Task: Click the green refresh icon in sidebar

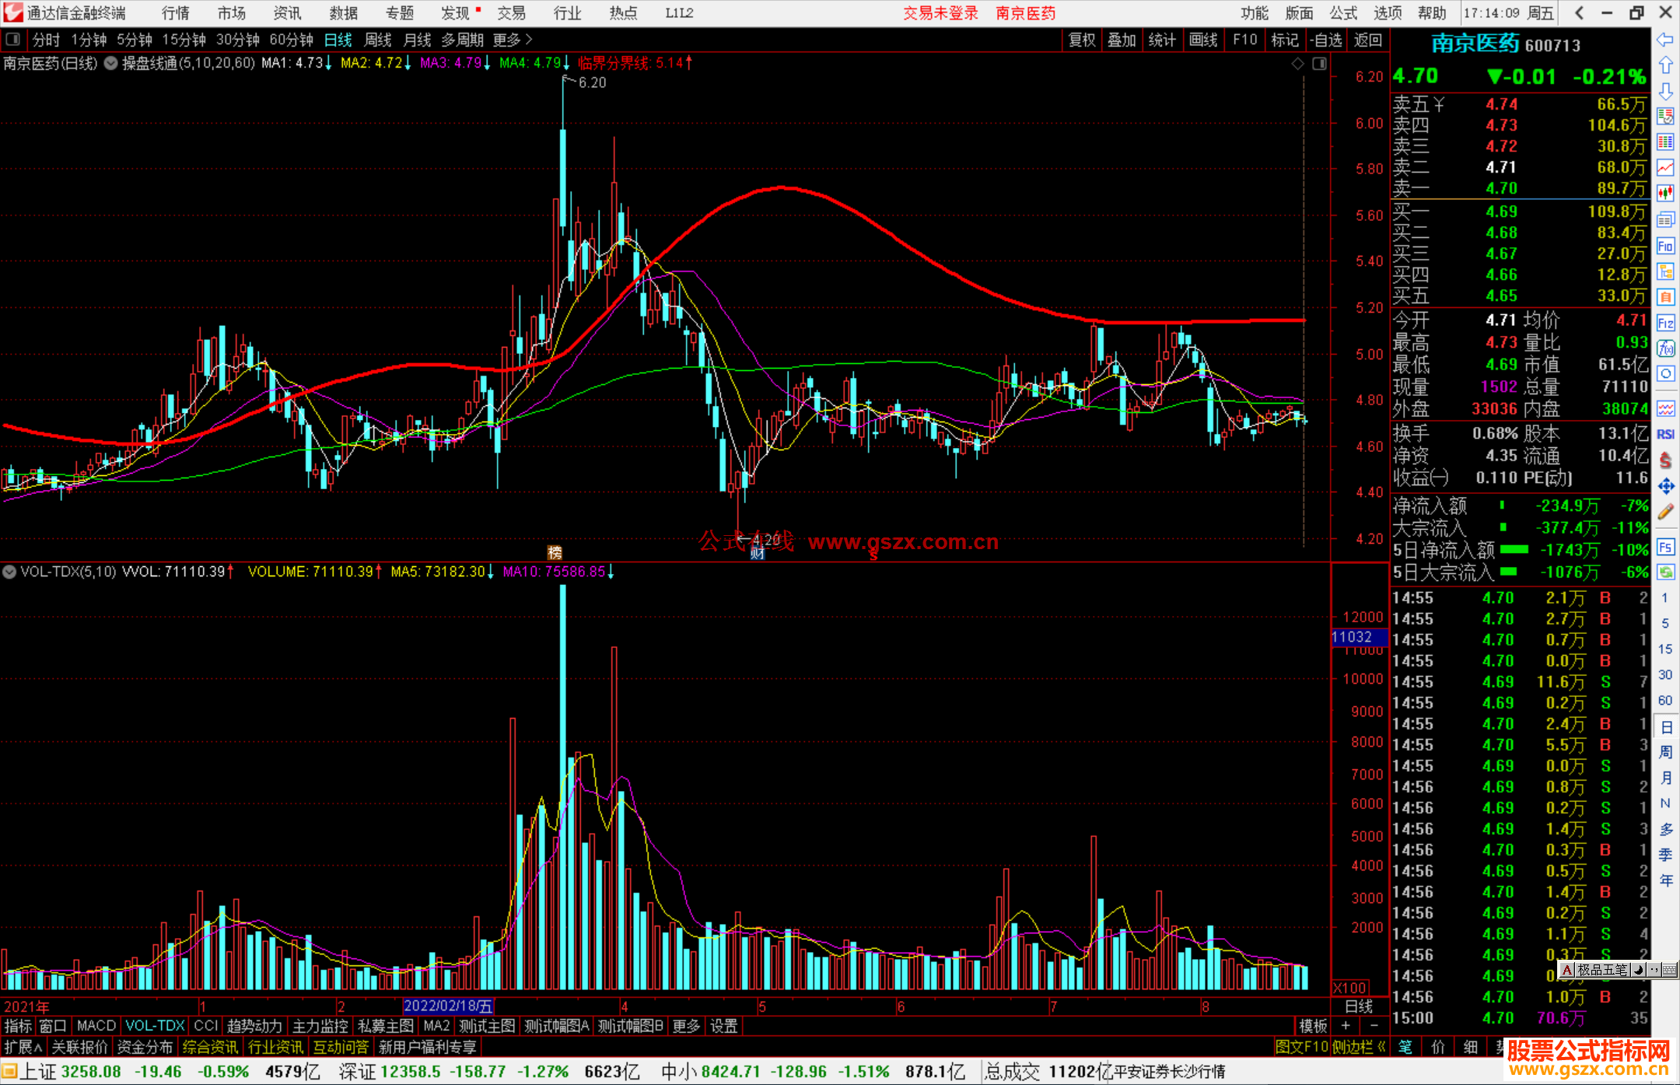Action: [1665, 572]
